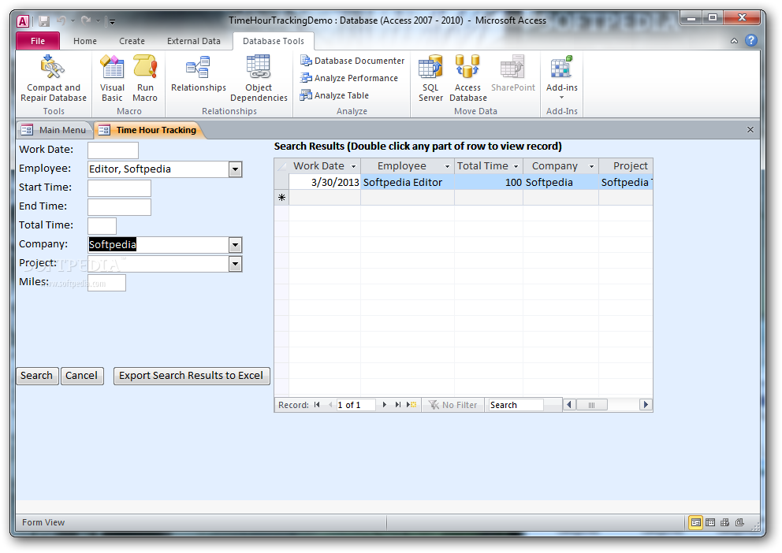
Task: Switch to the Home ribbon tab
Action: click(x=85, y=41)
